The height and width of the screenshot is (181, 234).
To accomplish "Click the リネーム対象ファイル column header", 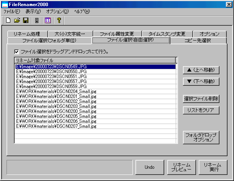I will pyautogui.click(x=95, y=60).
